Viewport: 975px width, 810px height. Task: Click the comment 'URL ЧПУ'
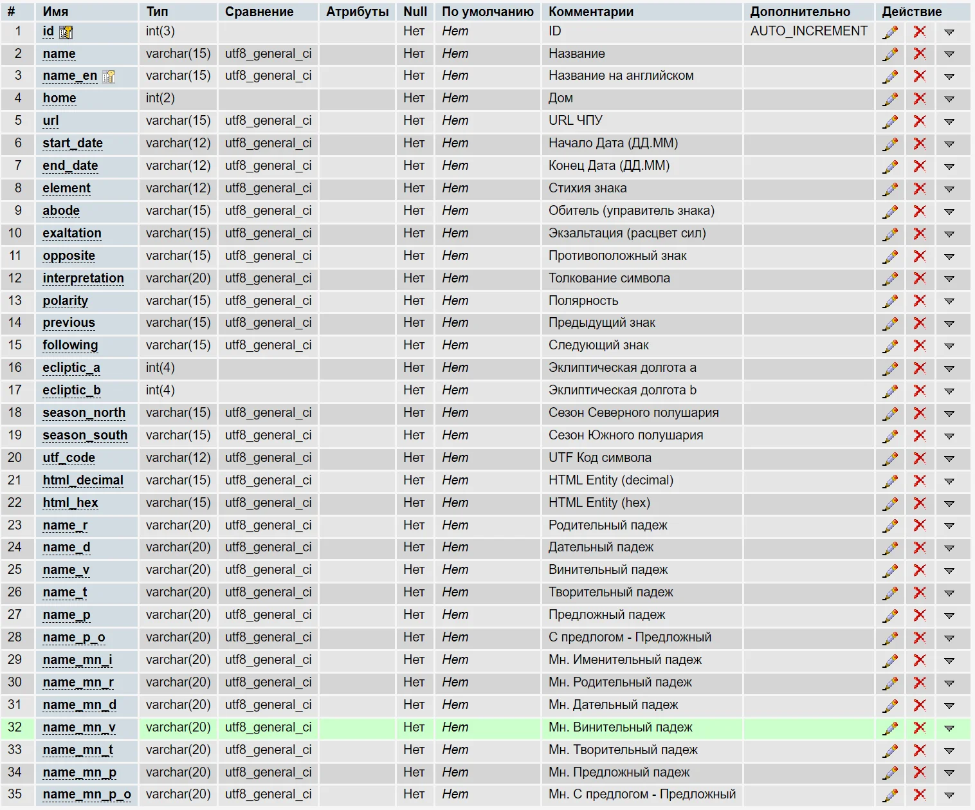575,120
